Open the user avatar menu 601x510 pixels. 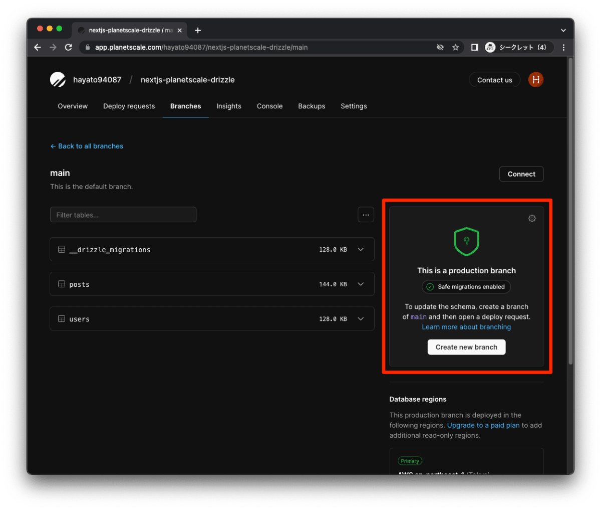536,79
